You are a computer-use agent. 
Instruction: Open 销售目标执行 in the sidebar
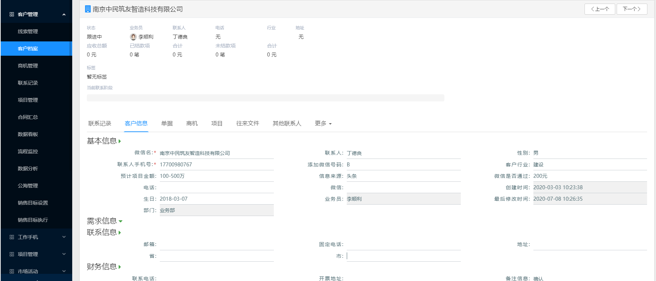tap(36, 220)
